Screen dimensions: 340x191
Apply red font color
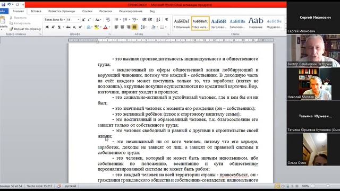coord(105,27)
